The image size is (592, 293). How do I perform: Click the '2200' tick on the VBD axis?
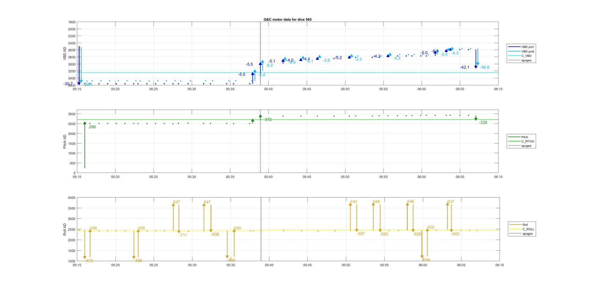(71, 36)
